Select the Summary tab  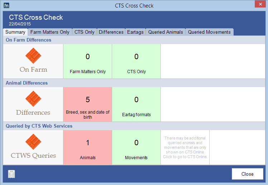point(15,32)
